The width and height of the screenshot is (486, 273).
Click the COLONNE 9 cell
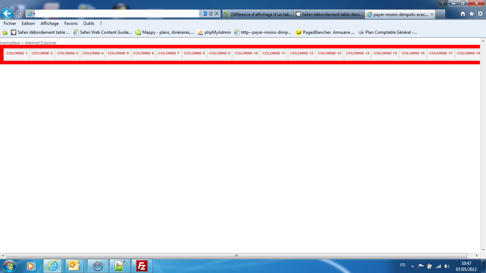coord(220,54)
